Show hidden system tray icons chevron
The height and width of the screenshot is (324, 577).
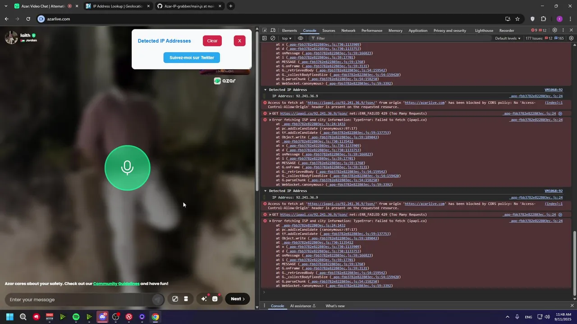coord(507,317)
